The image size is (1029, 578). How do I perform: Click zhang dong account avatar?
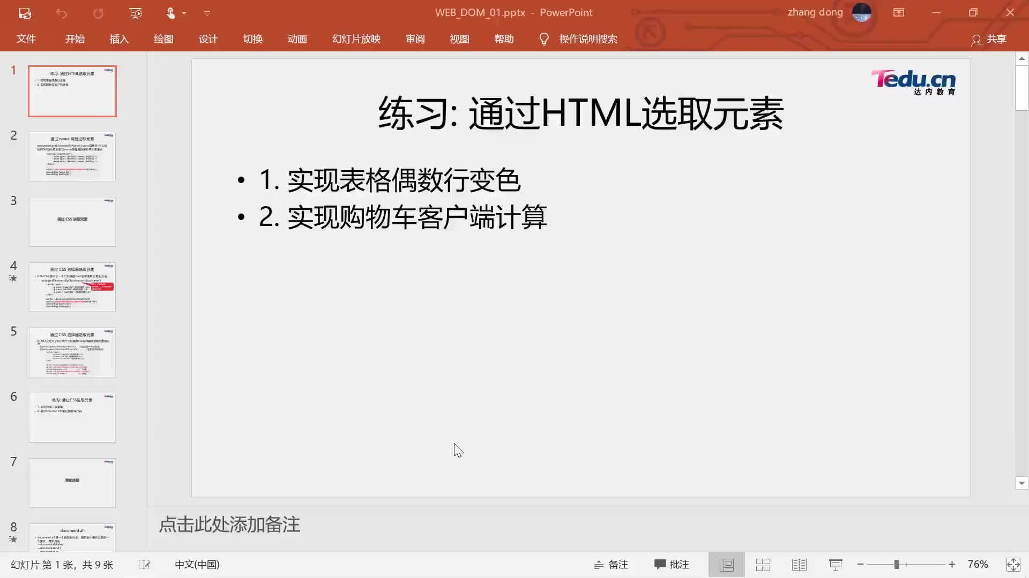[861, 12]
